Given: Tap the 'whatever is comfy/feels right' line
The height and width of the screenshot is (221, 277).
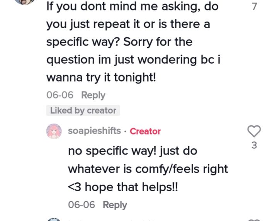Looking at the screenshot, I should [148, 169].
